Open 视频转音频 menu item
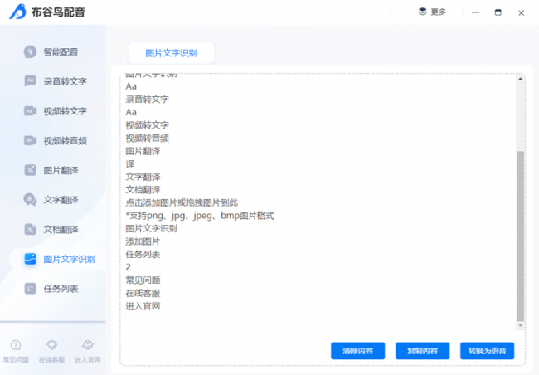 pyautogui.click(x=65, y=141)
